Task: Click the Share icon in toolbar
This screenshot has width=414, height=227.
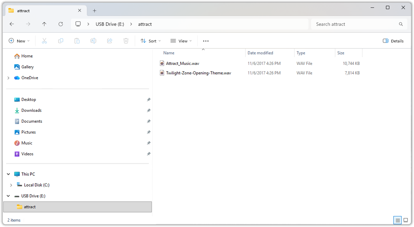Action: (109, 41)
